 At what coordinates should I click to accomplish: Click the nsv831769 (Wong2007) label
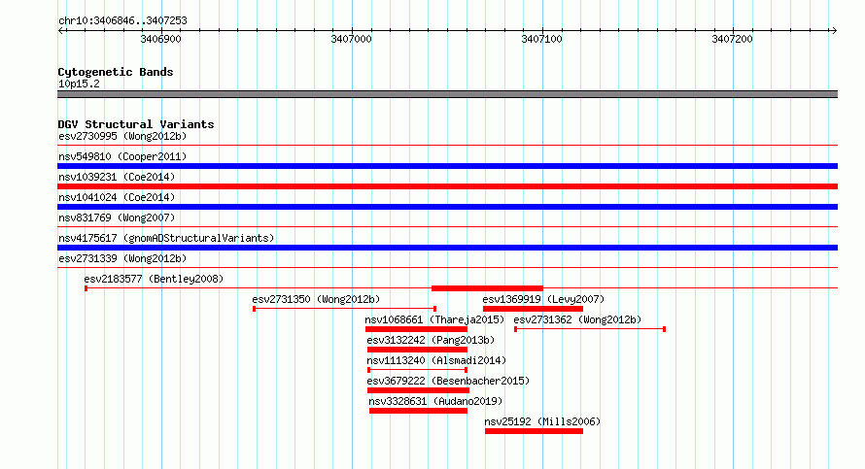(117, 218)
